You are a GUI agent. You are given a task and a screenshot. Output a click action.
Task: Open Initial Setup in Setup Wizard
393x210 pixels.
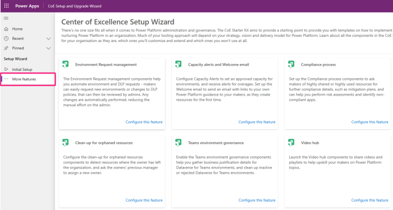22,69
